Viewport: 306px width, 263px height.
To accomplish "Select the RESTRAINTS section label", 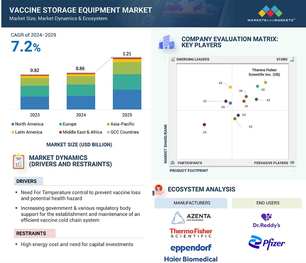I will [35, 233].
